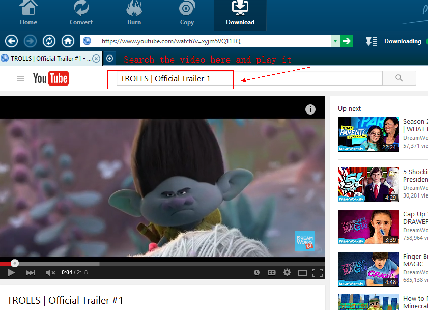The height and width of the screenshot is (310, 428).
Task: Open the 5 Shocking Presidents video thumbnail
Action: (x=368, y=185)
